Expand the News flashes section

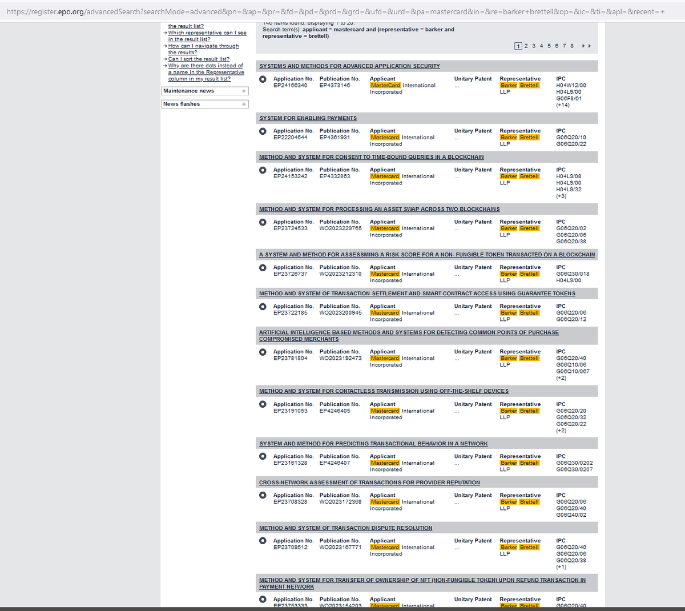(x=244, y=104)
